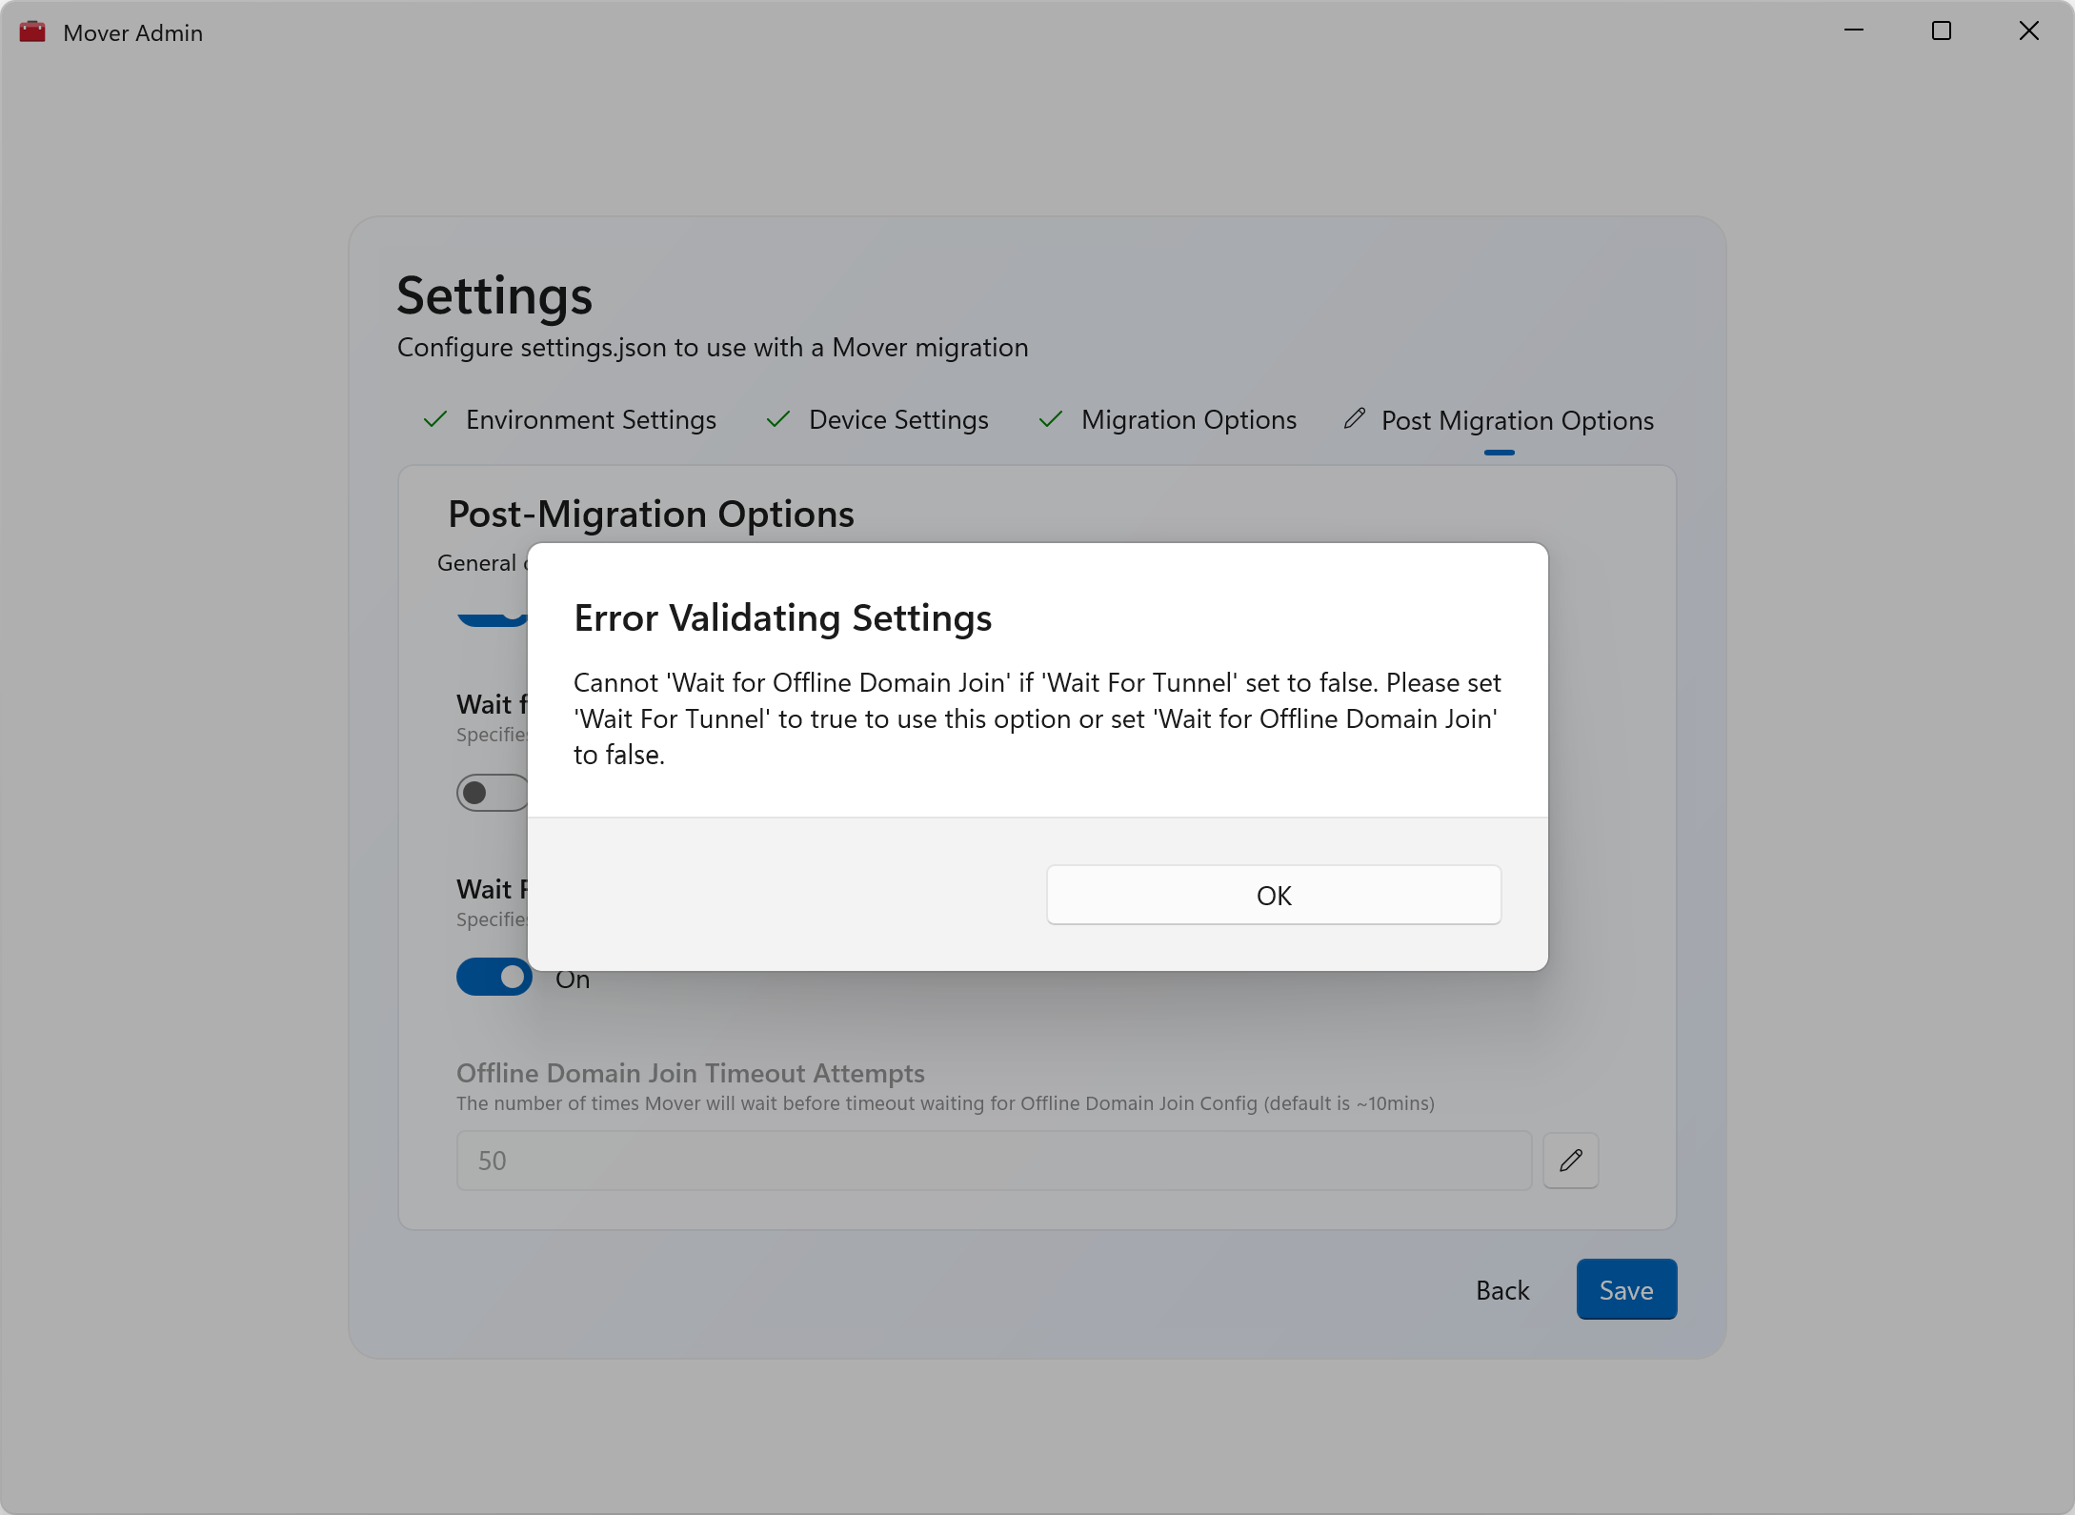Go to the Migration Options tab
Screen dimensions: 2075x1515
[1188, 420]
